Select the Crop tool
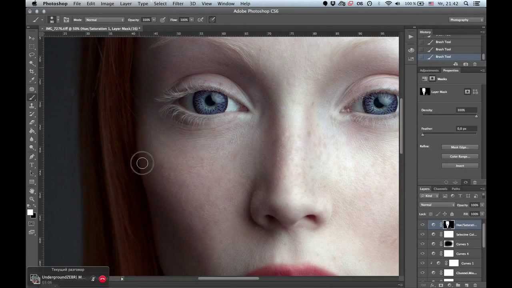 click(32, 72)
